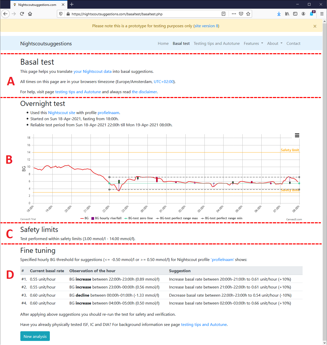This screenshot has width=327, height=345.
Task: Toggle BG-test perfect range max legend item
Action: tap(177, 218)
